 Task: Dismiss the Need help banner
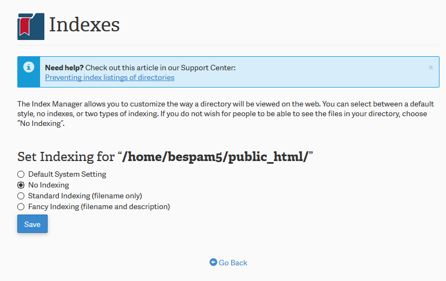(431, 68)
